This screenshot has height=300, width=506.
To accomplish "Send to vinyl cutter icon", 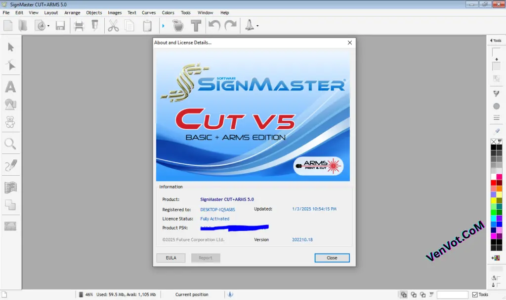I will (95, 26).
